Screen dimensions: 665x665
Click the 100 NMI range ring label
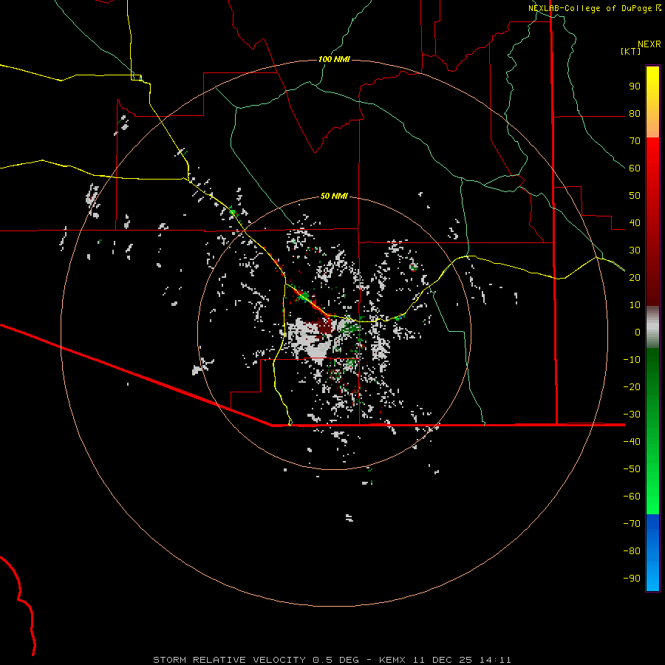(334, 59)
